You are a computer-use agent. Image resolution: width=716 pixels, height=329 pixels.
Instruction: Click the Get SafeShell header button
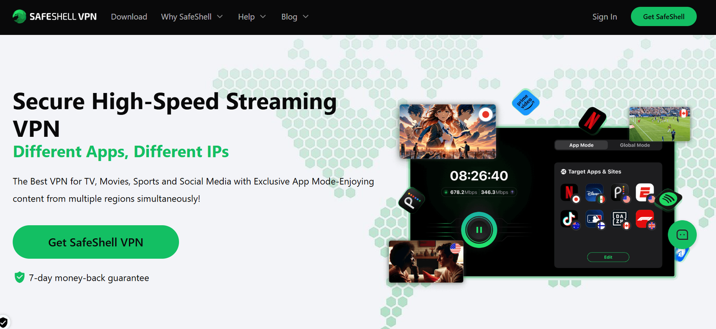[x=663, y=17]
